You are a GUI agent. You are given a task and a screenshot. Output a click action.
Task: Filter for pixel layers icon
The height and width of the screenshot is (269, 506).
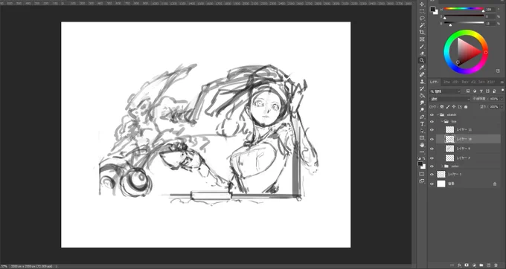[467, 91]
